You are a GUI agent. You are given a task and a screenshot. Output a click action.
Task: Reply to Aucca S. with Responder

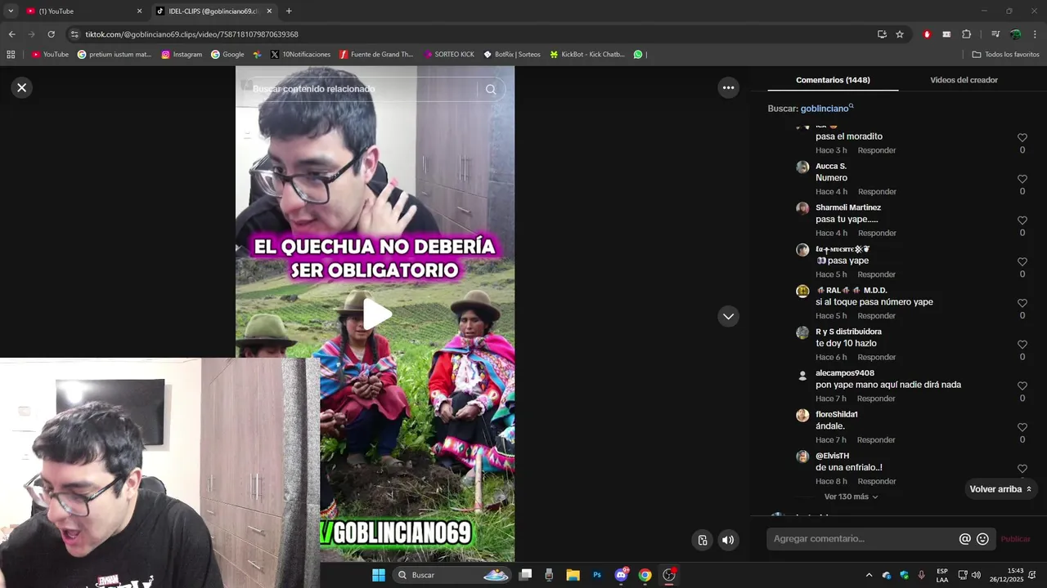tap(877, 192)
